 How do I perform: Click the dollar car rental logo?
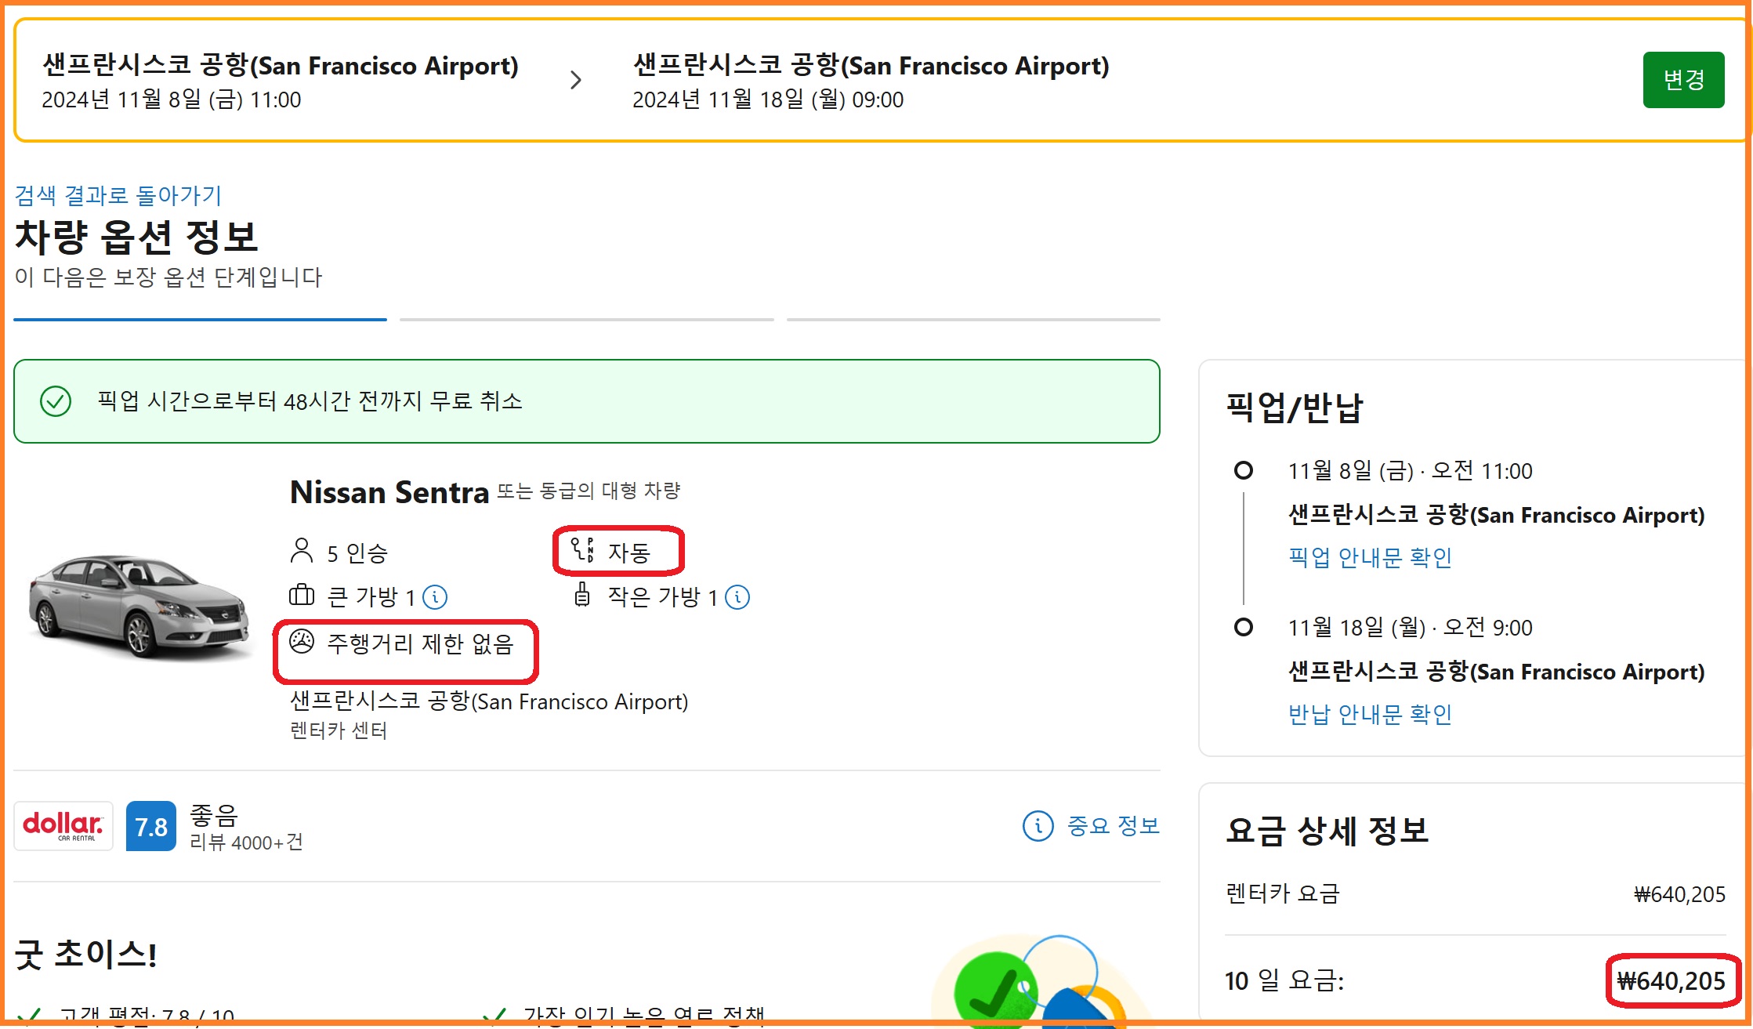(x=63, y=826)
